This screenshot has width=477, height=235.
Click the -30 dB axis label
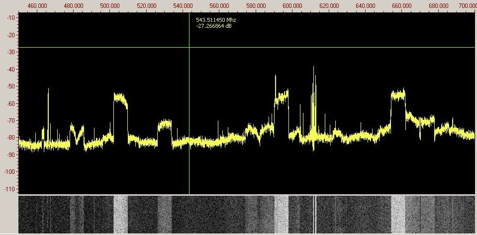coord(10,52)
